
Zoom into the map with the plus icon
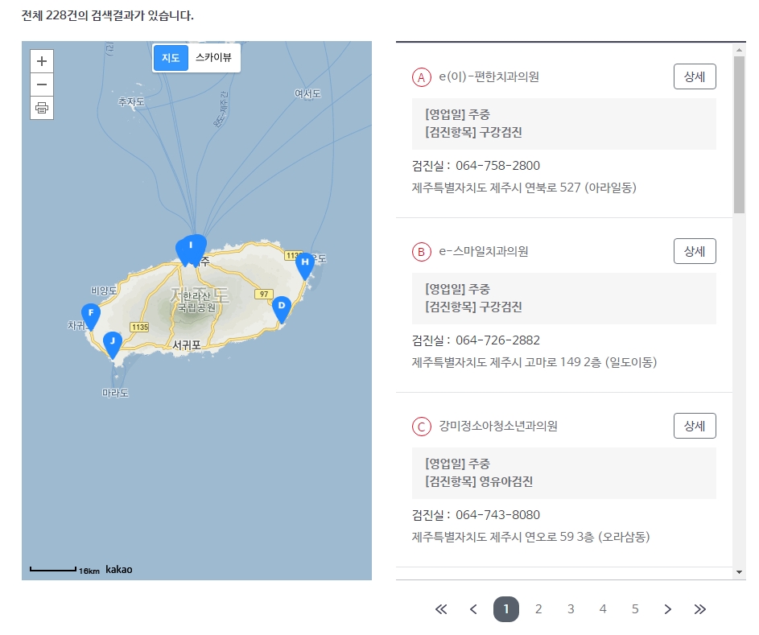pyautogui.click(x=41, y=61)
